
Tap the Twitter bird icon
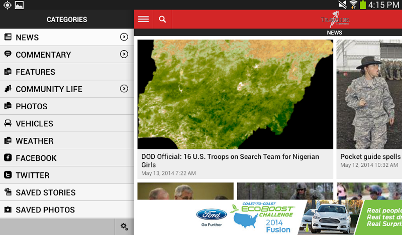[8, 175]
